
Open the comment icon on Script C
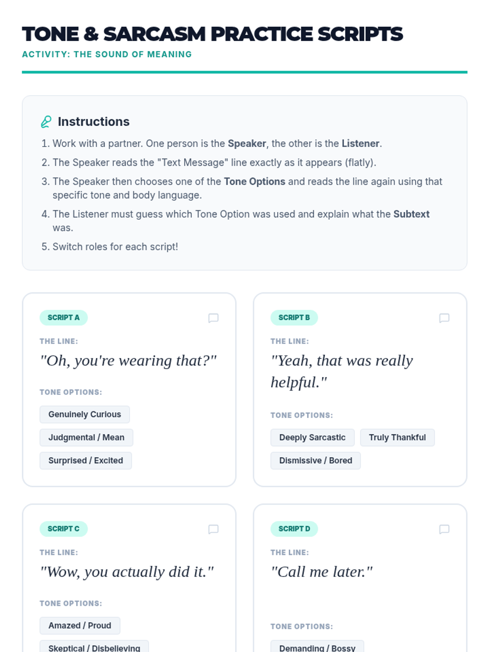(x=213, y=529)
